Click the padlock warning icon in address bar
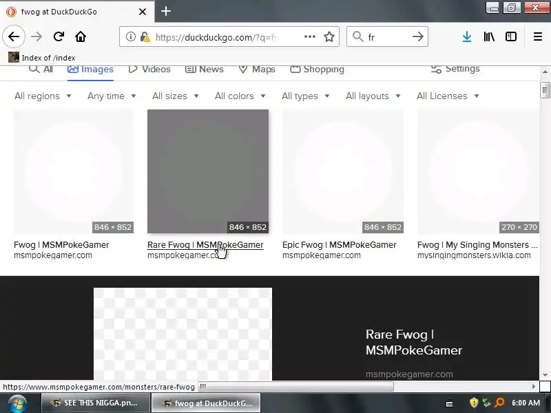 pyautogui.click(x=145, y=36)
